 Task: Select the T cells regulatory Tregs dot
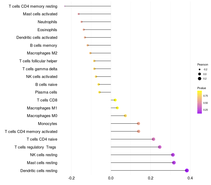(160, 147)
